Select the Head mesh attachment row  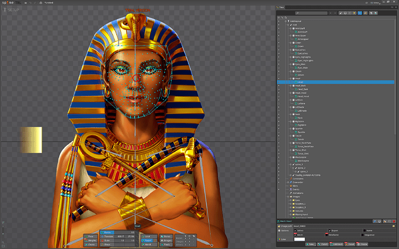(335, 82)
